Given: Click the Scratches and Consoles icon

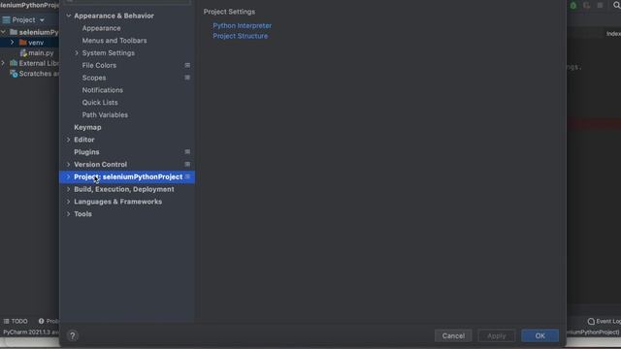Looking at the screenshot, I should (x=14, y=74).
